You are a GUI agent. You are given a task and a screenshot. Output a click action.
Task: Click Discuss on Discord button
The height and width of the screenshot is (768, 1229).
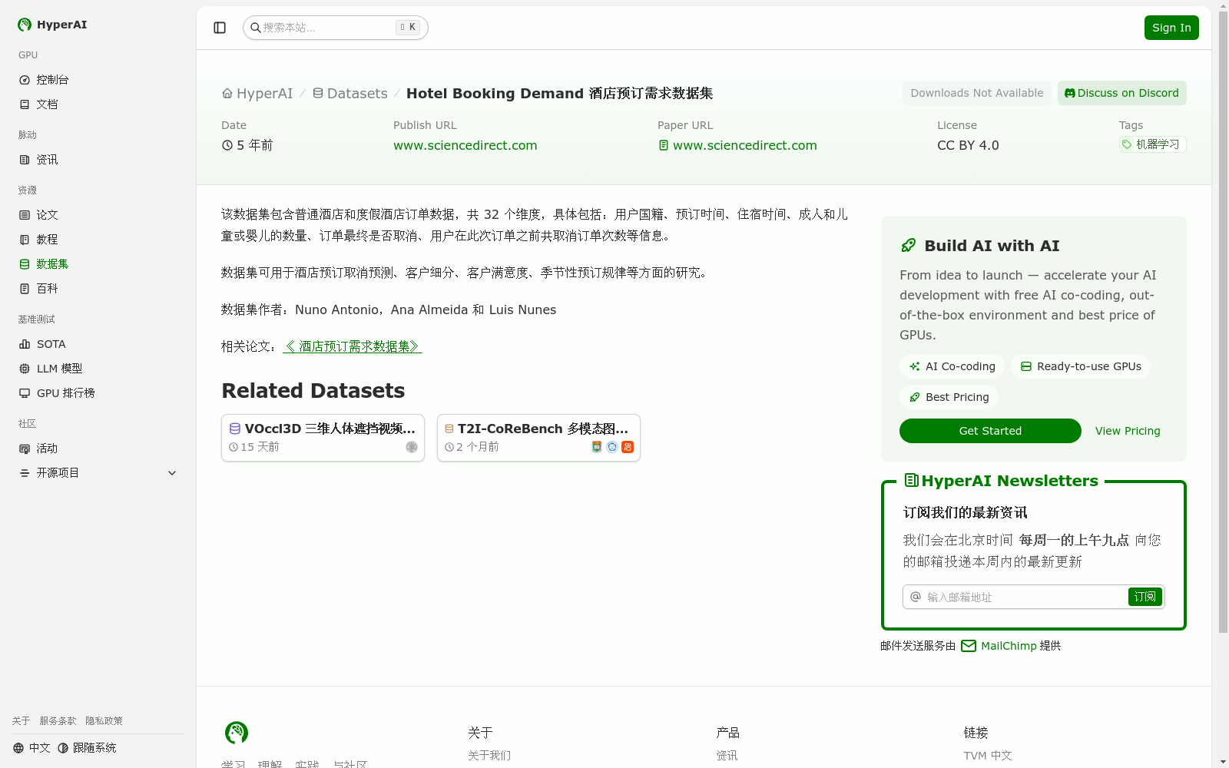click(x=1121, y=93)
